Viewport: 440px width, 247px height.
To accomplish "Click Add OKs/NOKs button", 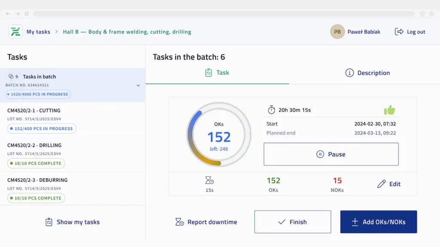I will tap(379, 222).
